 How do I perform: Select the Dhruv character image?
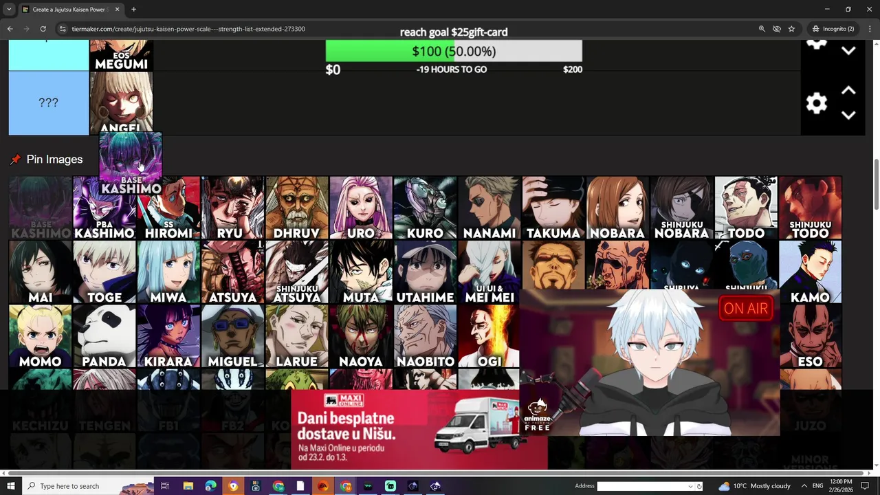pyautogui.click(x=297, y=208)
